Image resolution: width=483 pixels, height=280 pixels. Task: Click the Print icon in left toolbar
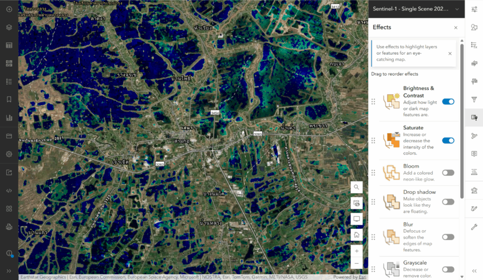(9, 227)
